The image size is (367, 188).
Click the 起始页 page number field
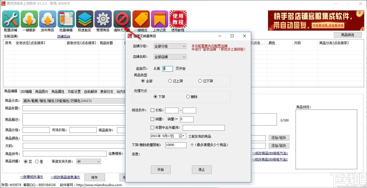pyautogui.click(x=168, y=69)
